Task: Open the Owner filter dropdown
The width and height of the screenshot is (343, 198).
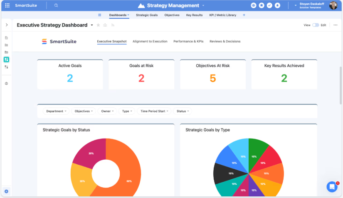Action: click(x=107, y=111)
